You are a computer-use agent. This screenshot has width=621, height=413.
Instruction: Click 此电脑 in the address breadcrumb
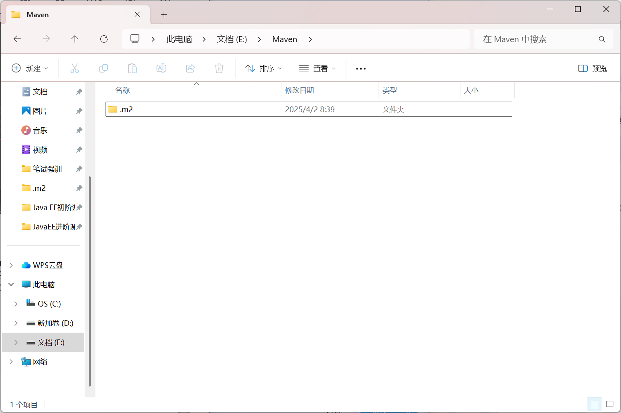(179, 39)
